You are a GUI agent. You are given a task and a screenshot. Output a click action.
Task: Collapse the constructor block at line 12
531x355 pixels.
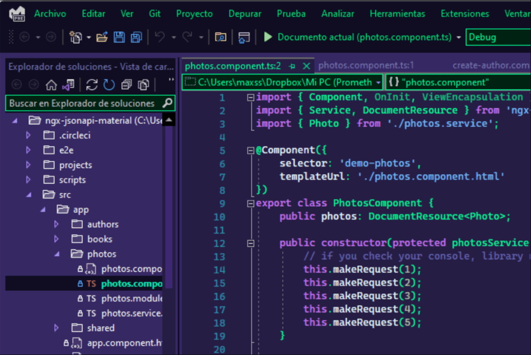click(x=250, y=244)
